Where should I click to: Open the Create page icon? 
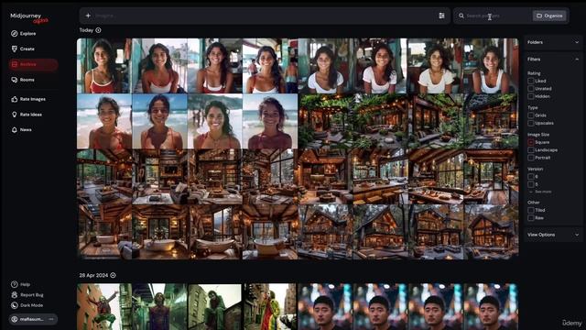point(15,49)
